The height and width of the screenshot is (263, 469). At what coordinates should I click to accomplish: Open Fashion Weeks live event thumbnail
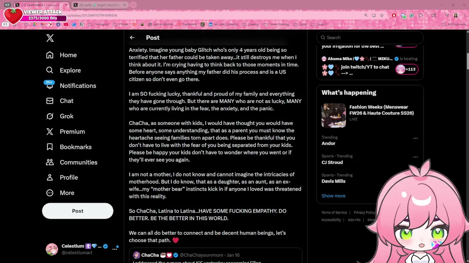coord(333,115)
